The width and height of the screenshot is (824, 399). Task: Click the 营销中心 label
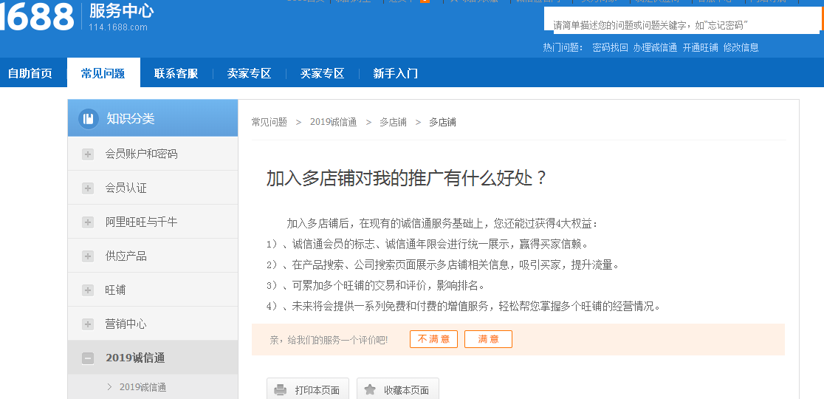pyautogui.click(x=126, y=324)
